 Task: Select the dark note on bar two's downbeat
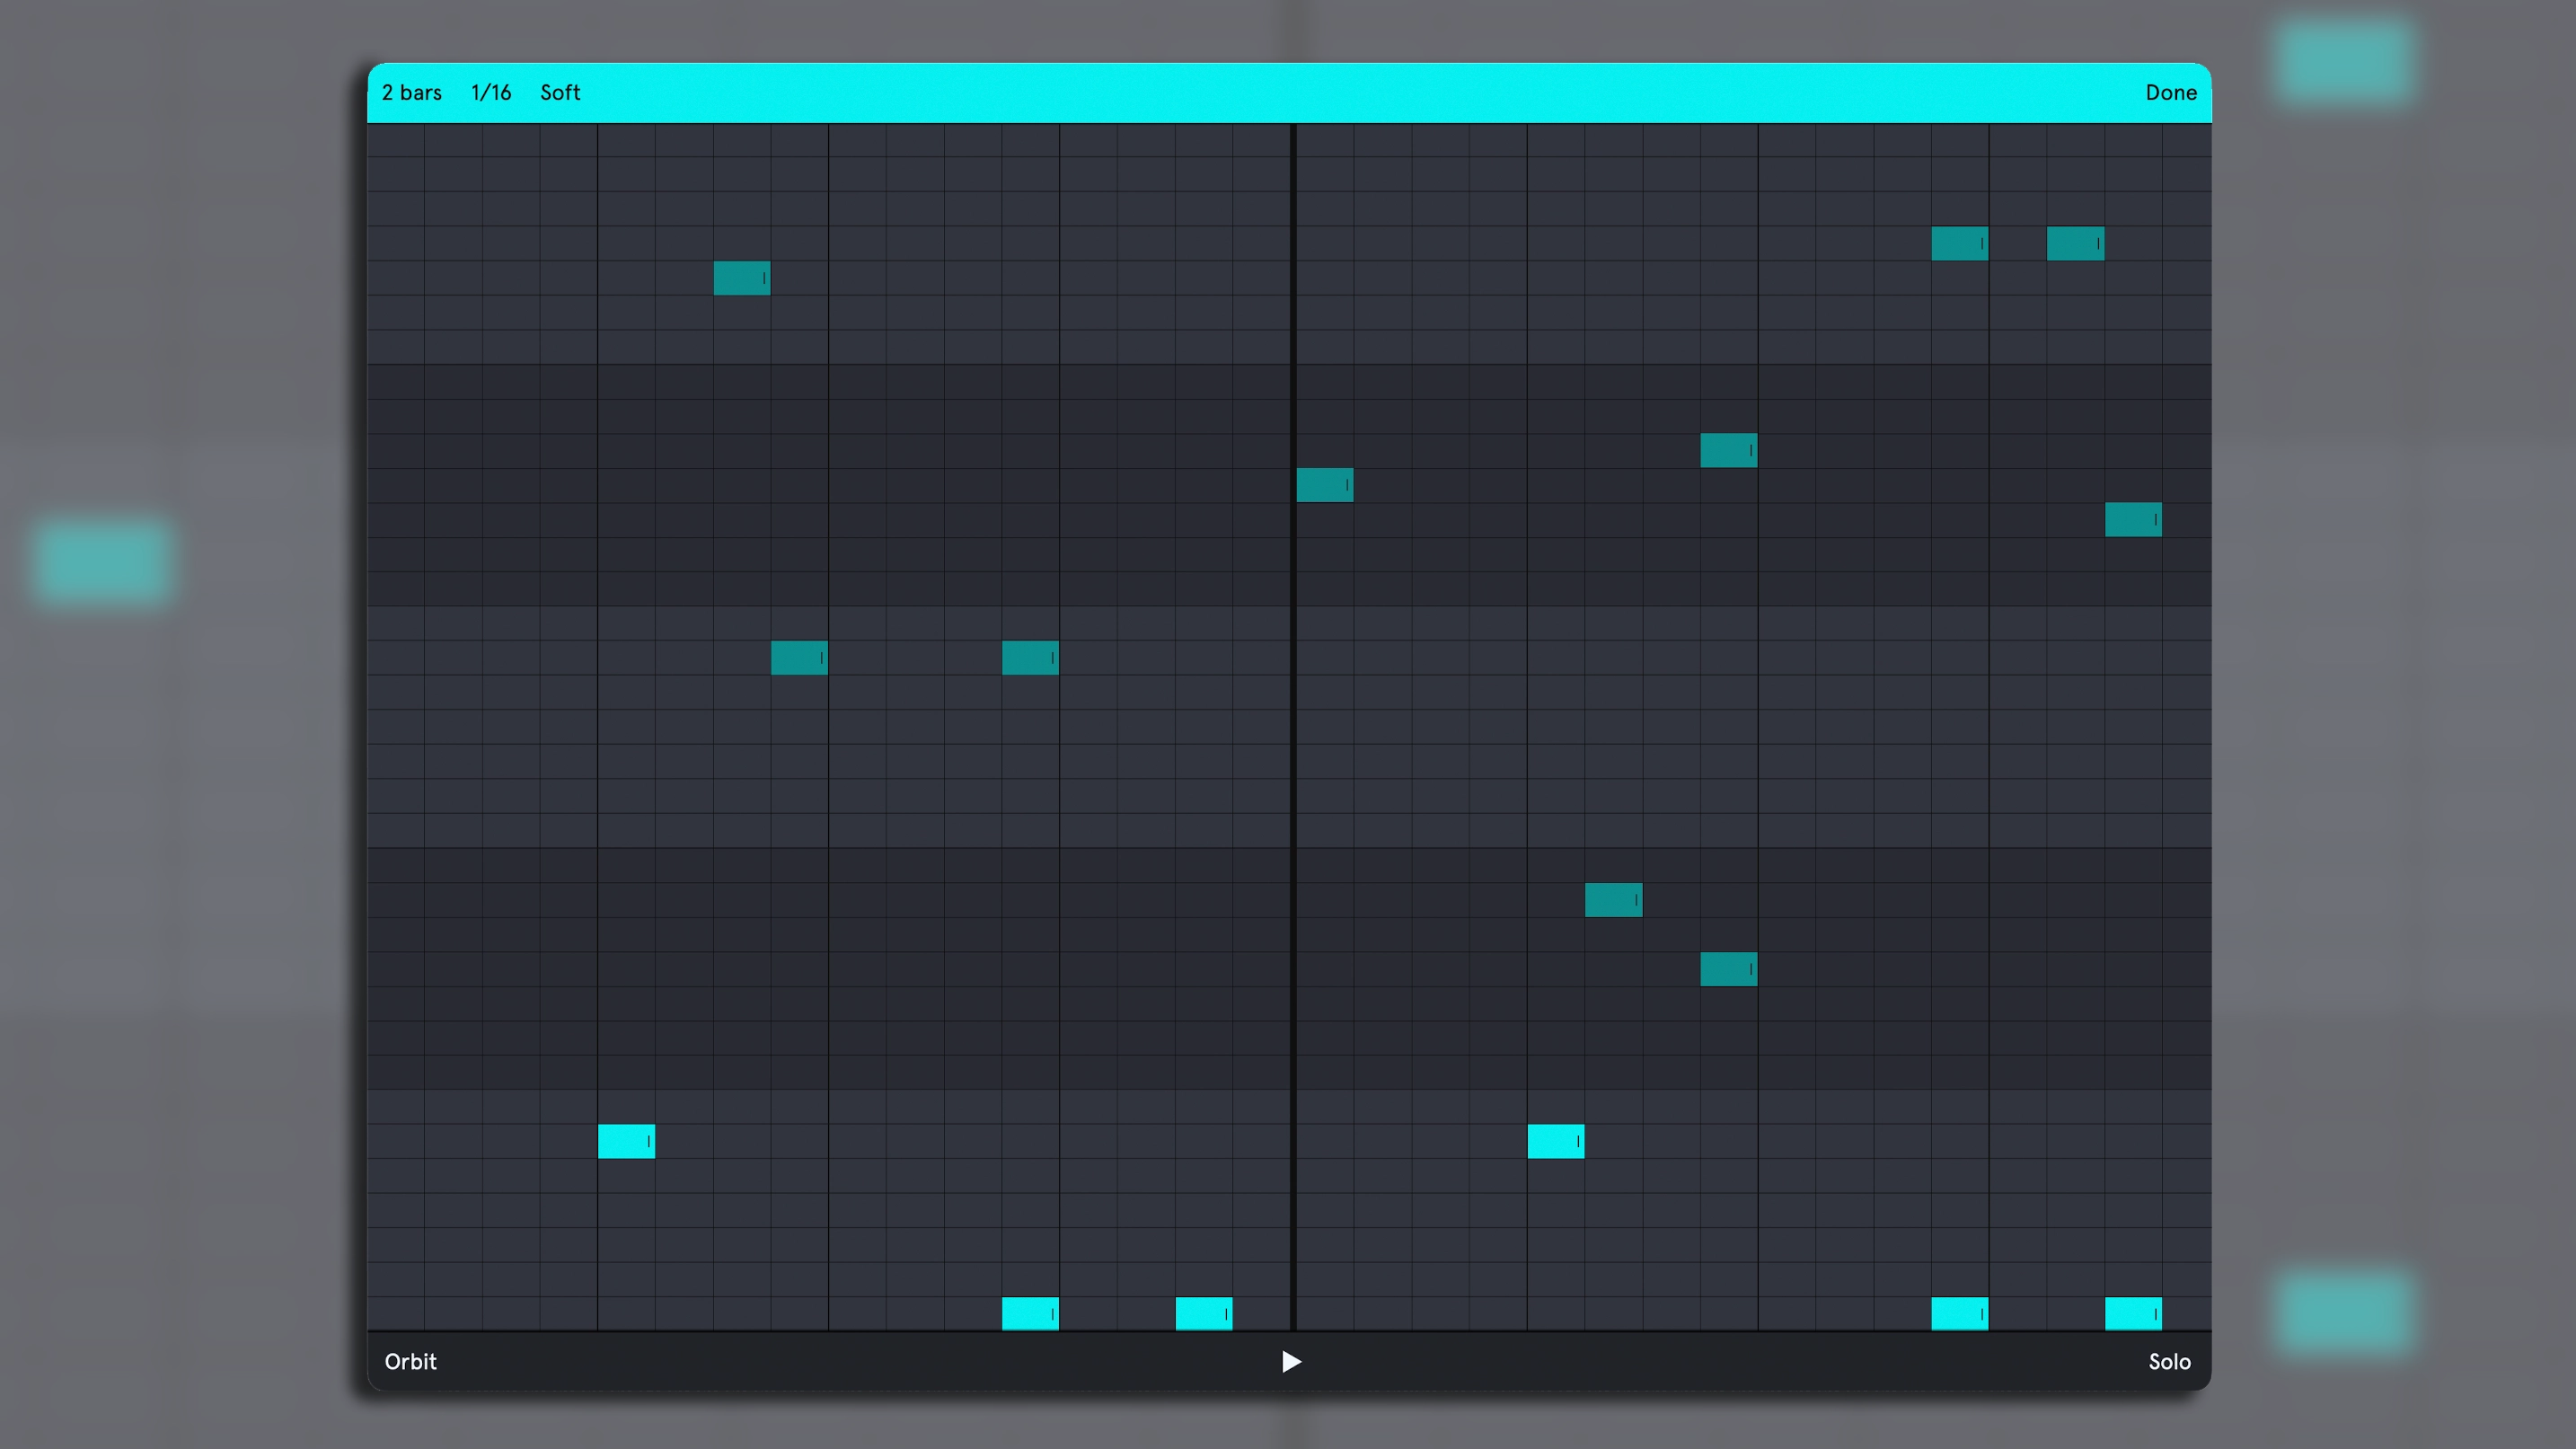click(1325, 485)
